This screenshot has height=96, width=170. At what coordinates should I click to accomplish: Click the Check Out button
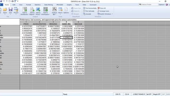76,8
